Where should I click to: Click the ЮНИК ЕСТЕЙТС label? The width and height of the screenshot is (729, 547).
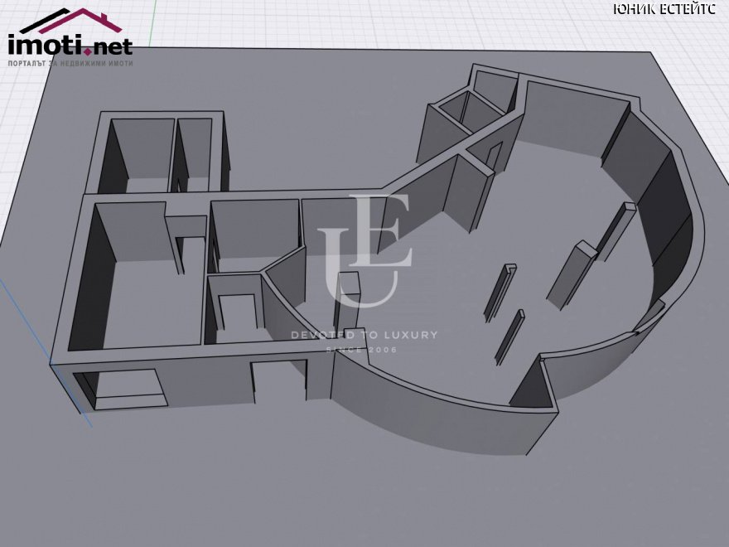(665, 8)
